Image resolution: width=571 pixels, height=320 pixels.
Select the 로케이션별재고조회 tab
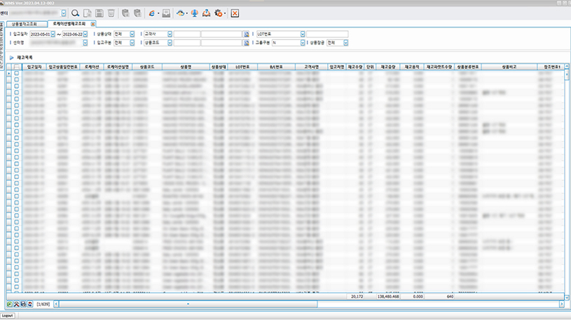pos(69,24)
